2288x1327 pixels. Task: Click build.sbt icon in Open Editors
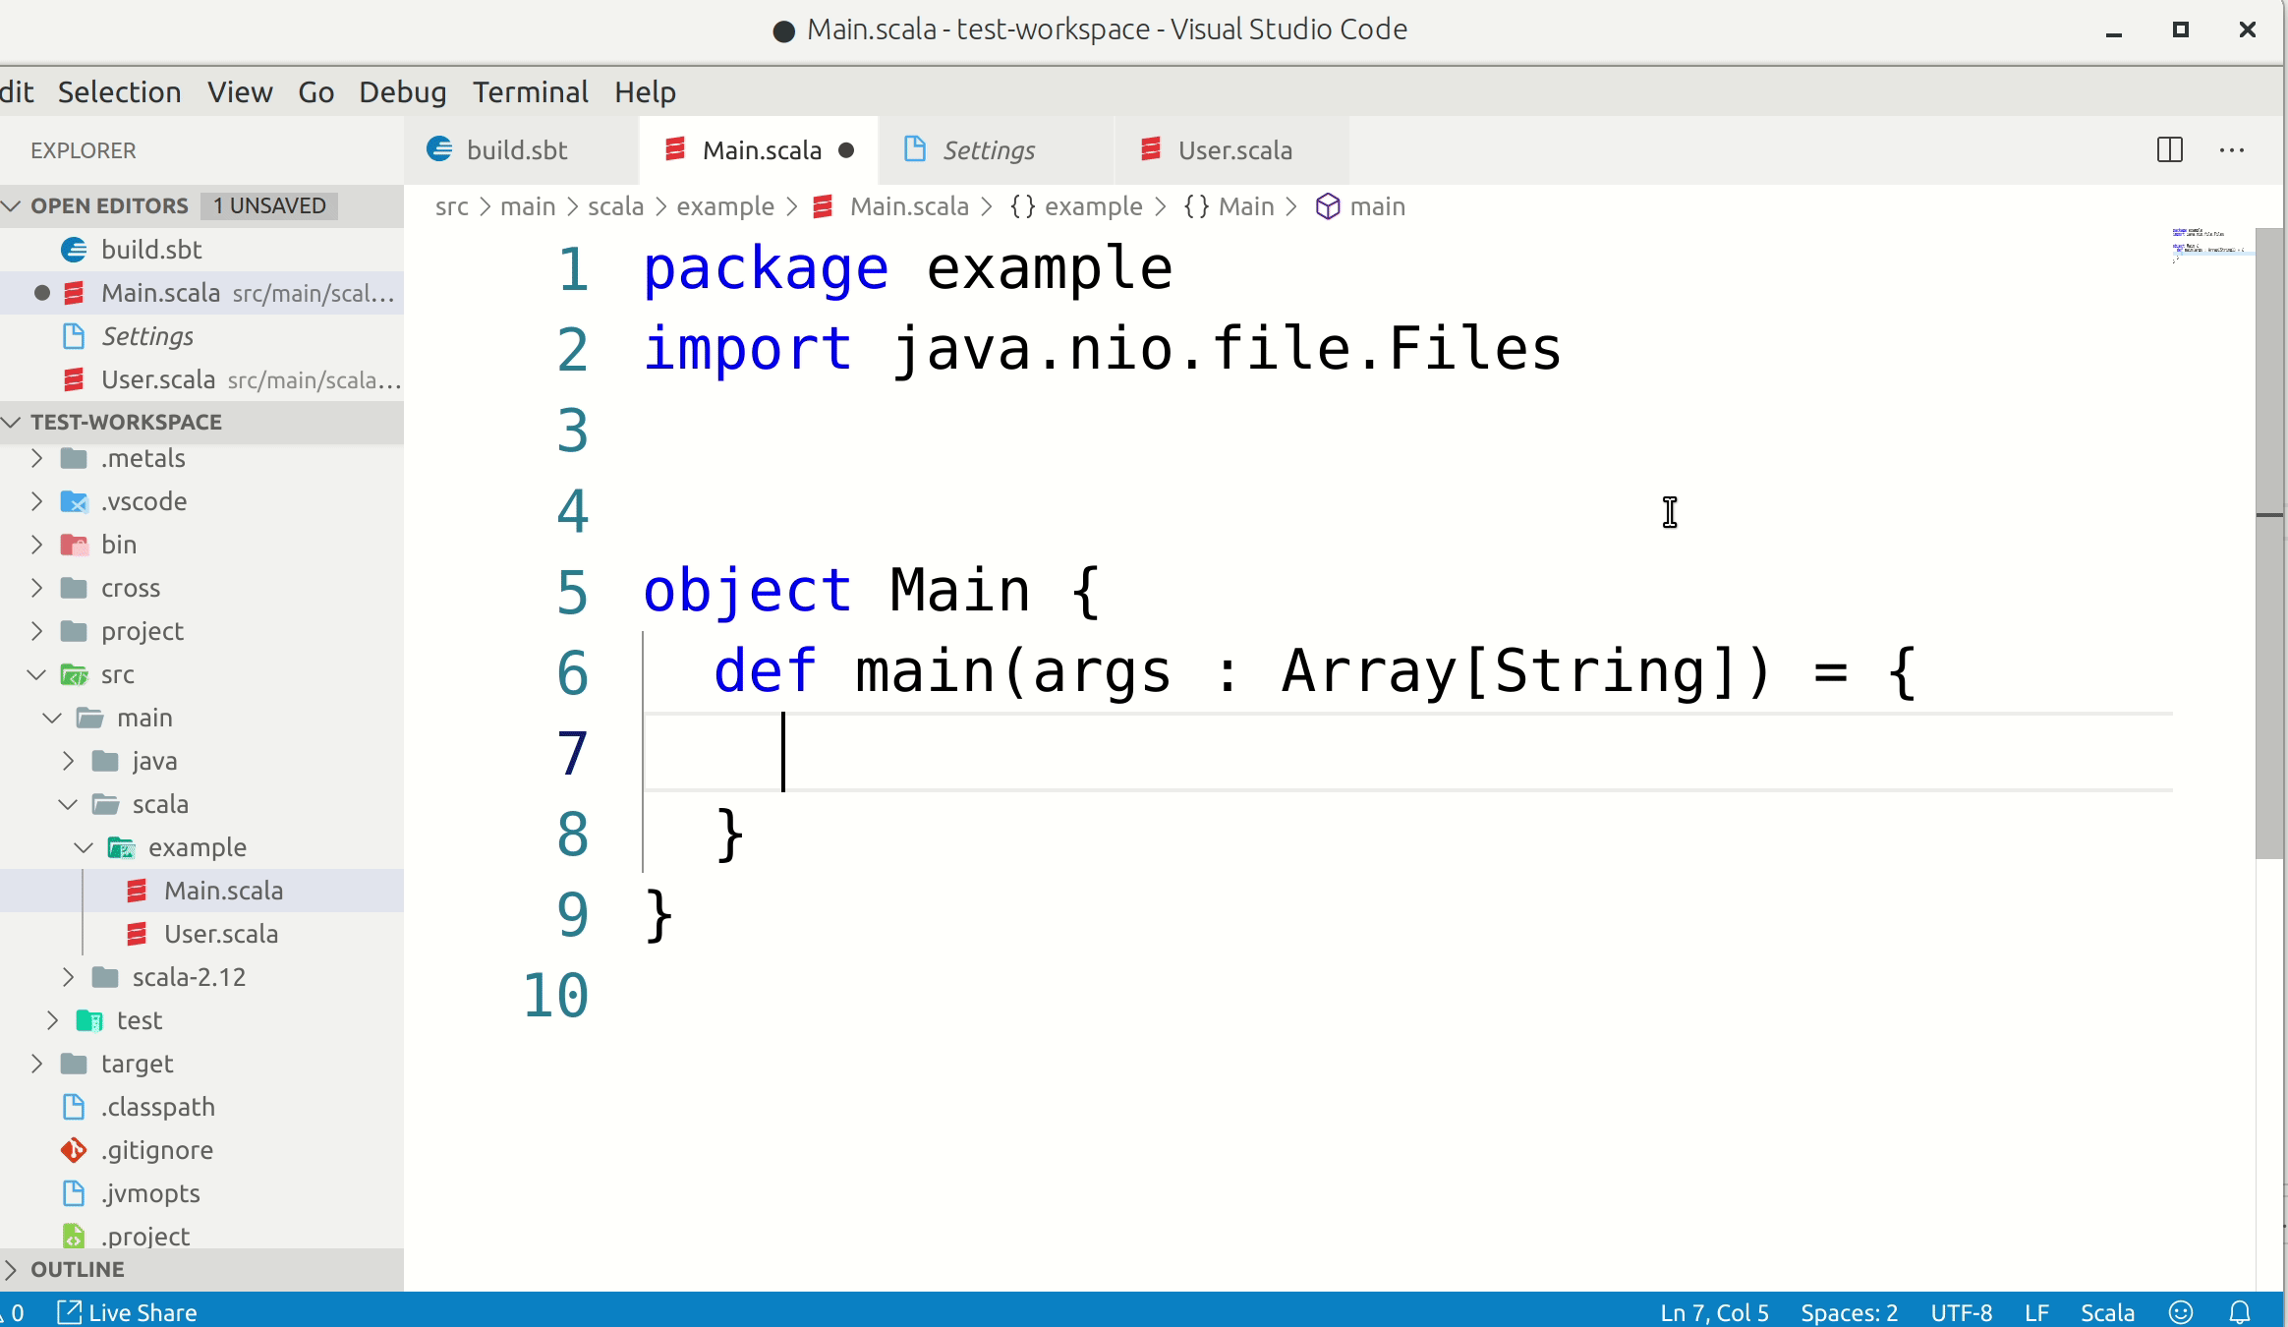pyautogui.click(x=74, y=250)
